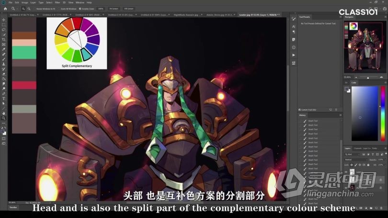Image resolution: width=388 pixels, height=218 pixels.
Task: Hide the Background layer using its eye icon
Action: 346,188
